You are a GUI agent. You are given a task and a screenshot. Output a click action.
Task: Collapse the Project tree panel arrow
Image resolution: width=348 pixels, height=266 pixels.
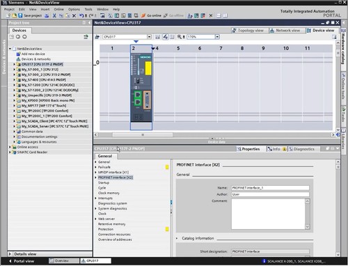click(x=90, y=23)
